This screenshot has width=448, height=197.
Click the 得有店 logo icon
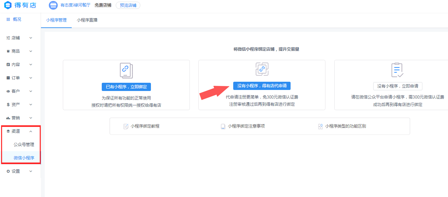coord(8,5)
